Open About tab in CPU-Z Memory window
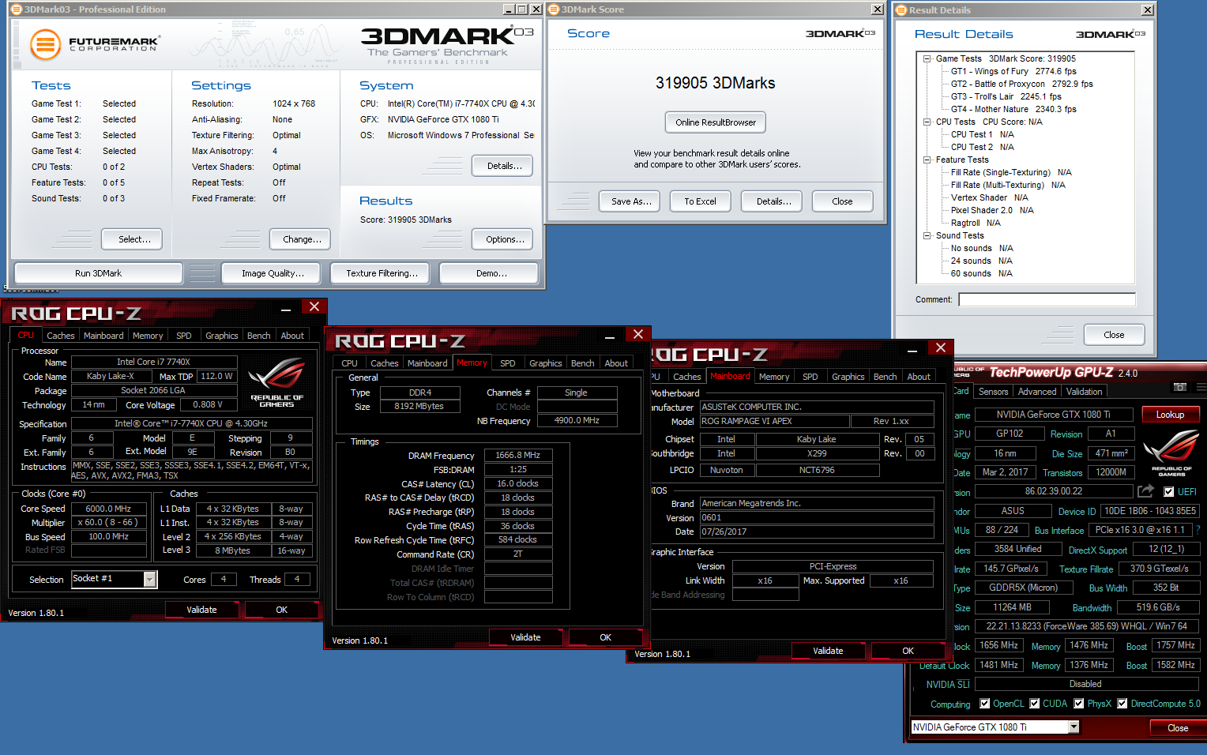1207x755 pixels. [616, 363]
